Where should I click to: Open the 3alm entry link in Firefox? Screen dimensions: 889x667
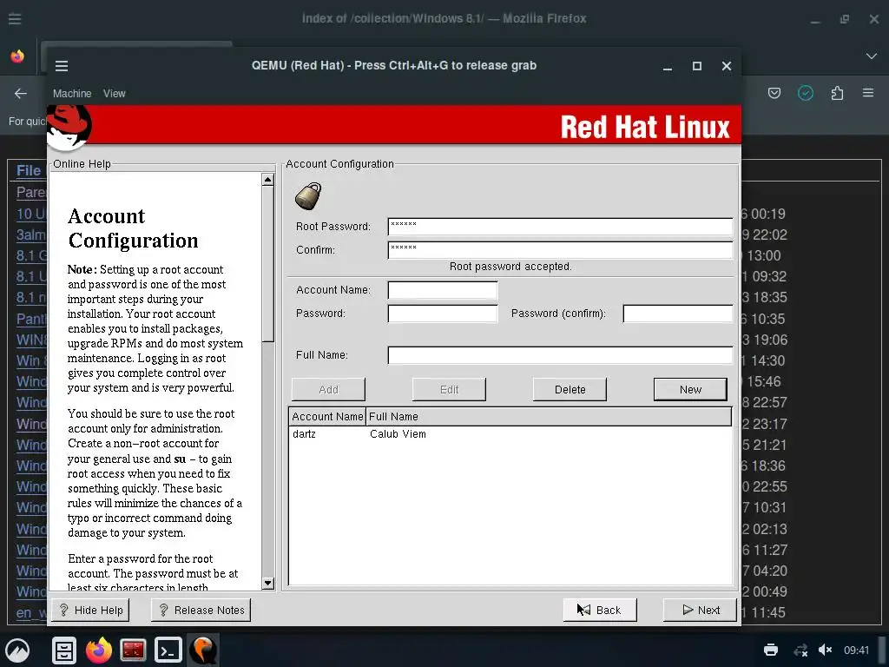(31, 234)
